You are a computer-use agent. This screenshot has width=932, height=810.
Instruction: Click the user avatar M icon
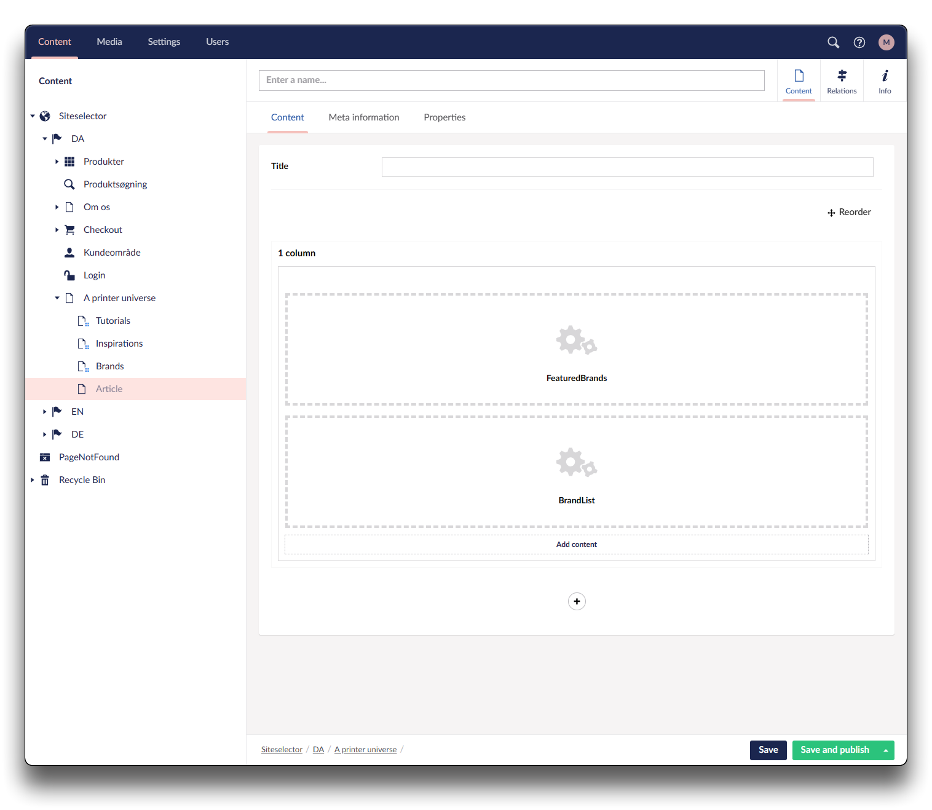[x=886, y=42]
